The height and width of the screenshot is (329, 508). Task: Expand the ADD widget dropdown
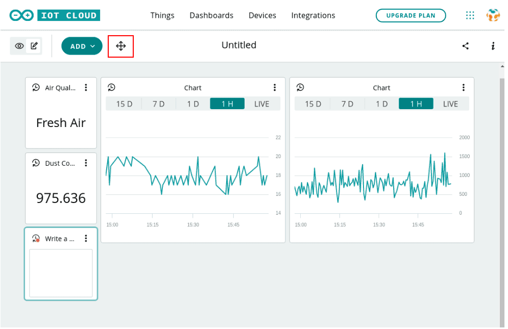[x=82, y=46]
